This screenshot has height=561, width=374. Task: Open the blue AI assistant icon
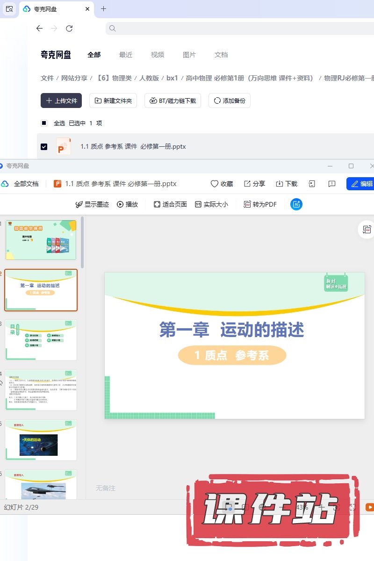296,204
